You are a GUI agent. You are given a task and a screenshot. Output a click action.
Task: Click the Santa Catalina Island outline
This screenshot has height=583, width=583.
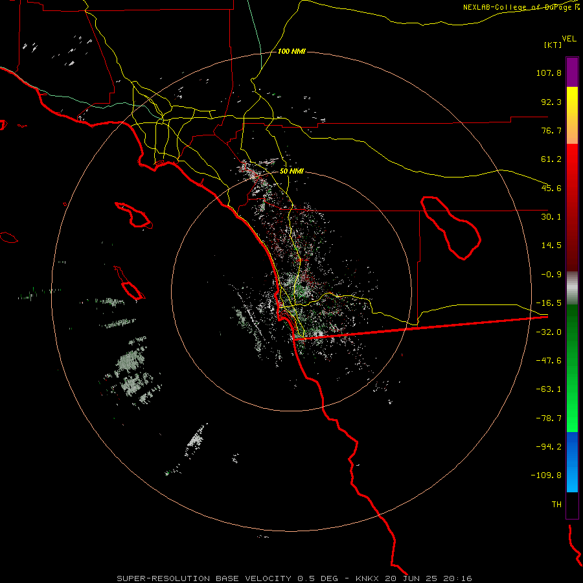tap(133, 215)
